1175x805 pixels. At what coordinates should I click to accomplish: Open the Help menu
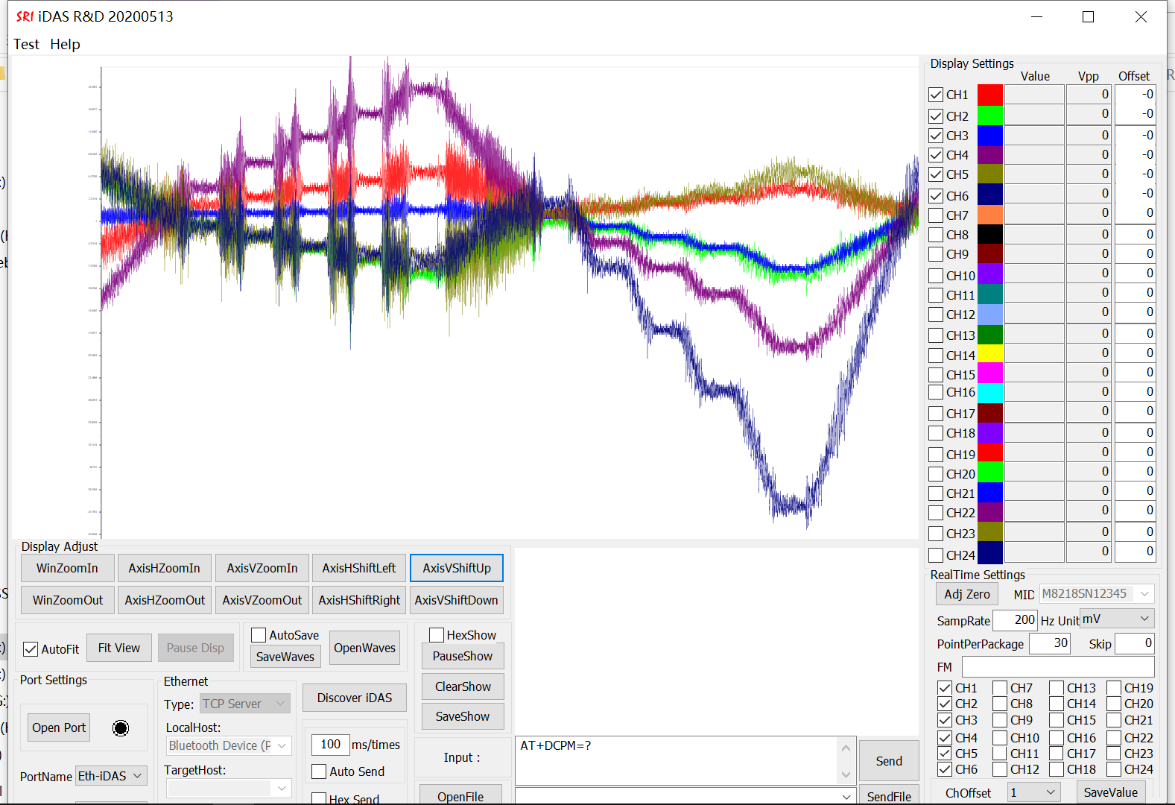click(65, 44)
